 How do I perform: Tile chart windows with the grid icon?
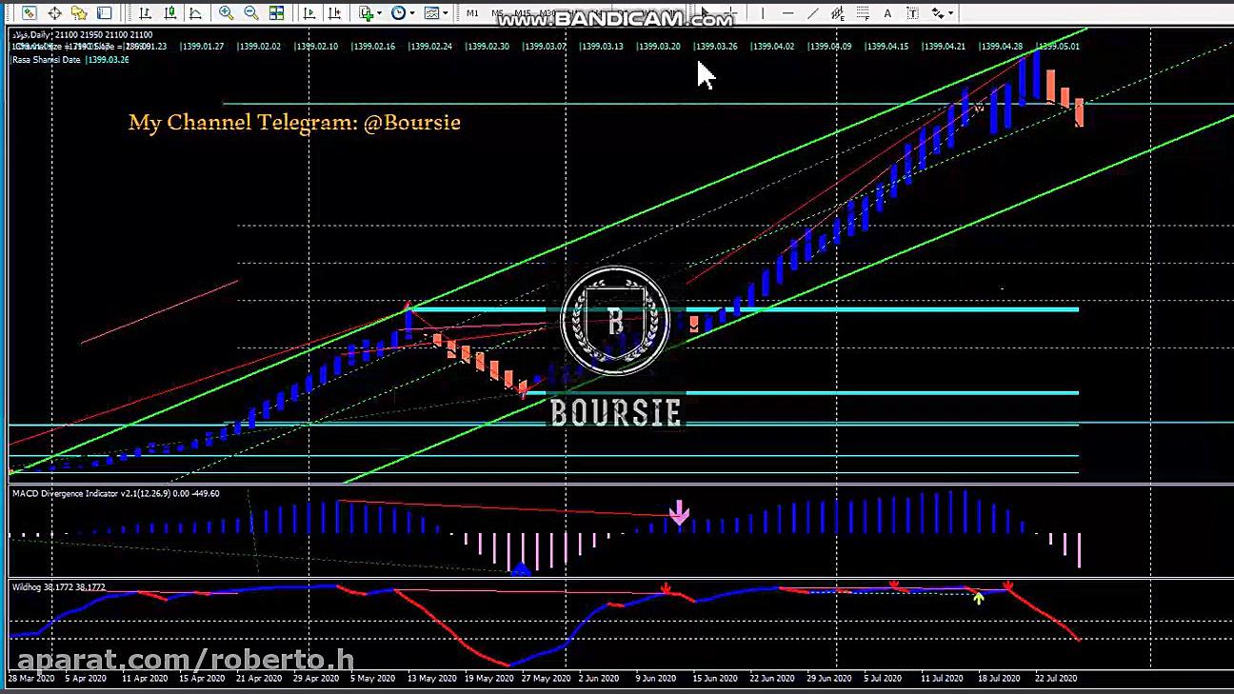point(276,13)
